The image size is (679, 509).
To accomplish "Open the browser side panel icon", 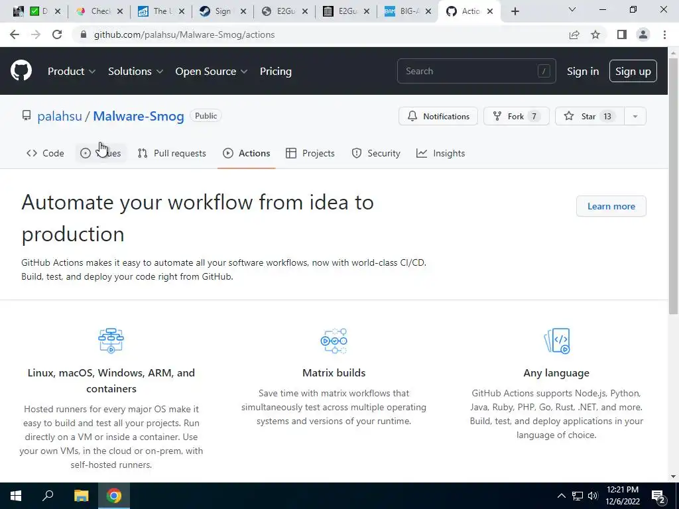I will [622, 34].
